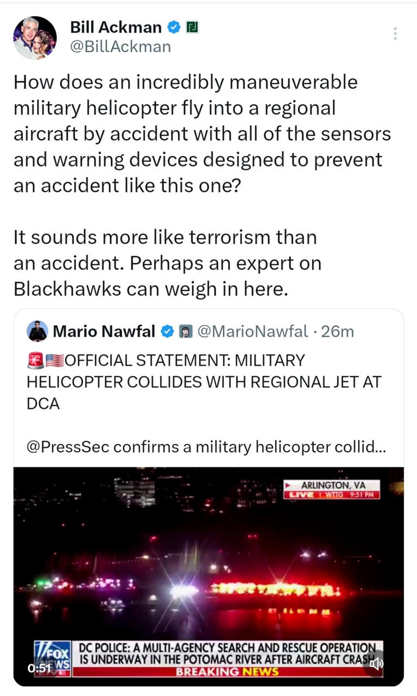Screen dimensions: 417x696
Task: Click the affiliate badge beside Mario Nawfal's name
Action: [185, 331]
